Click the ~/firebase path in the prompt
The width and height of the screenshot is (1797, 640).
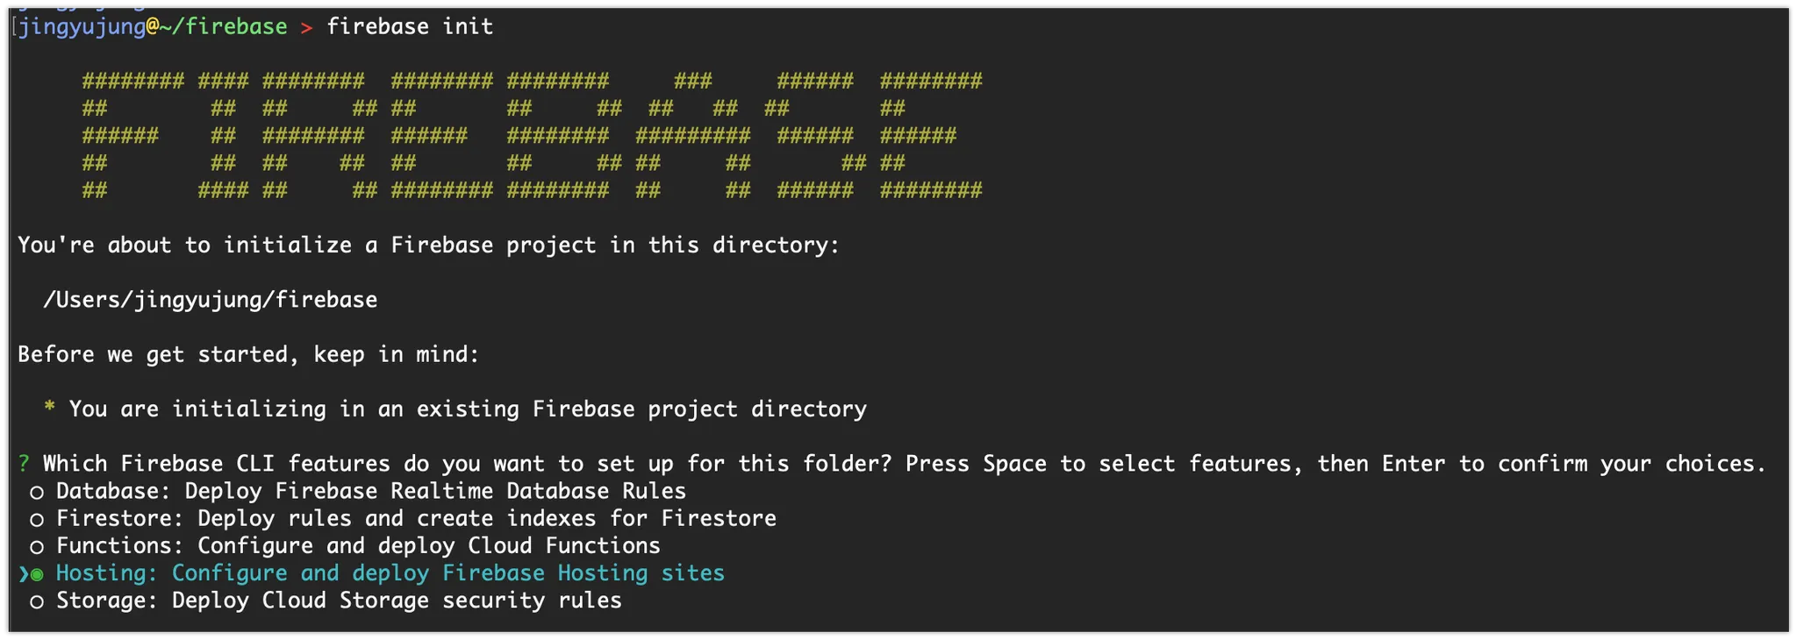[224, 27]
